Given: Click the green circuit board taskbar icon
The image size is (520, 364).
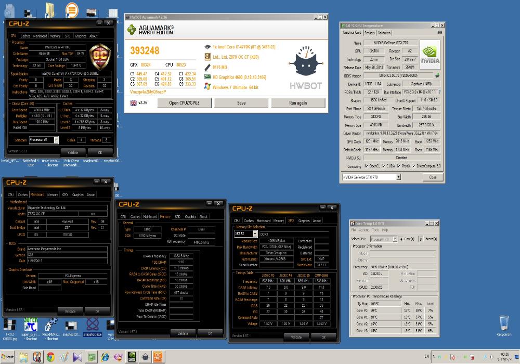Looking at the screenshot, I should coord(91,357).
